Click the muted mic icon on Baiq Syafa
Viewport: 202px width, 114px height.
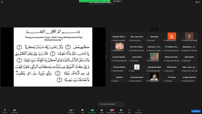147,41
